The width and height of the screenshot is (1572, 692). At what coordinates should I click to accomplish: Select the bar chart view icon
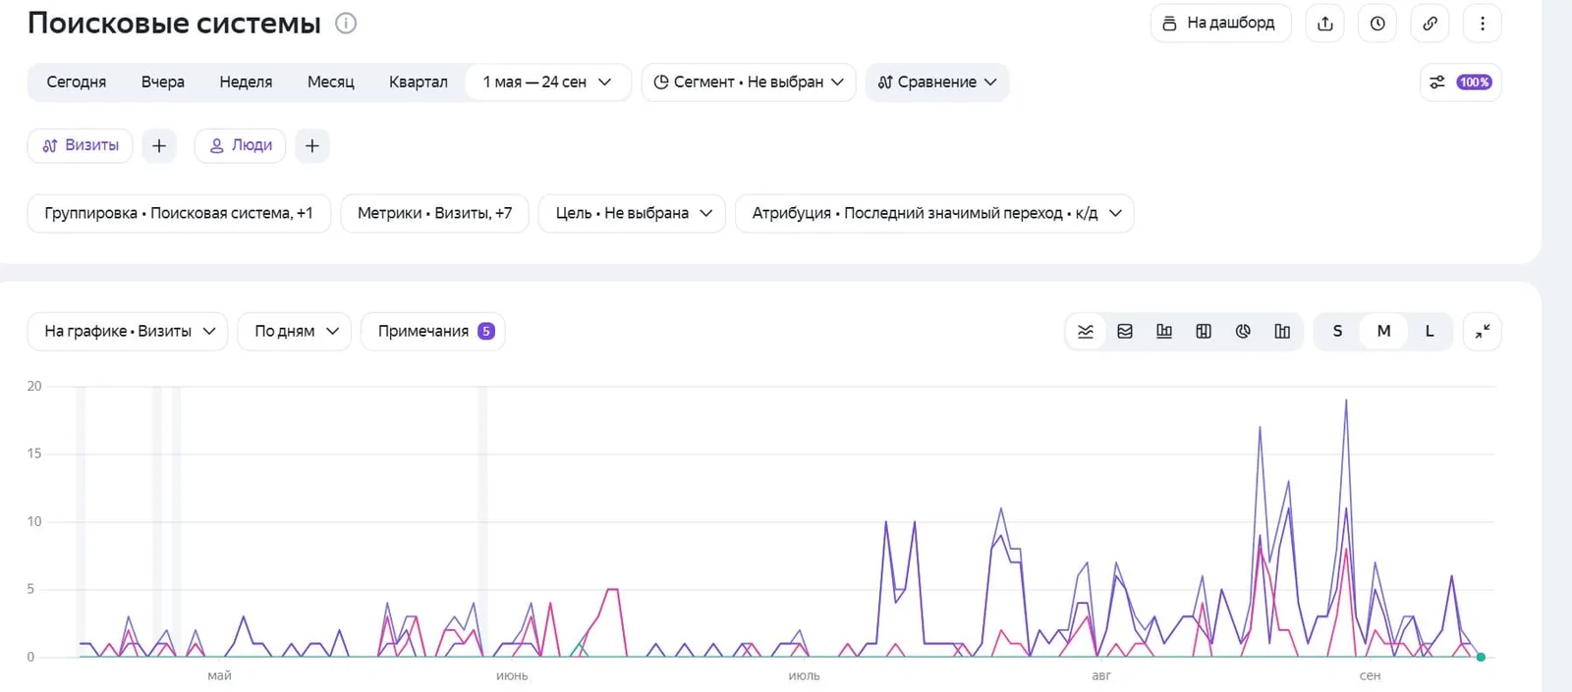tap(1164, 332)
